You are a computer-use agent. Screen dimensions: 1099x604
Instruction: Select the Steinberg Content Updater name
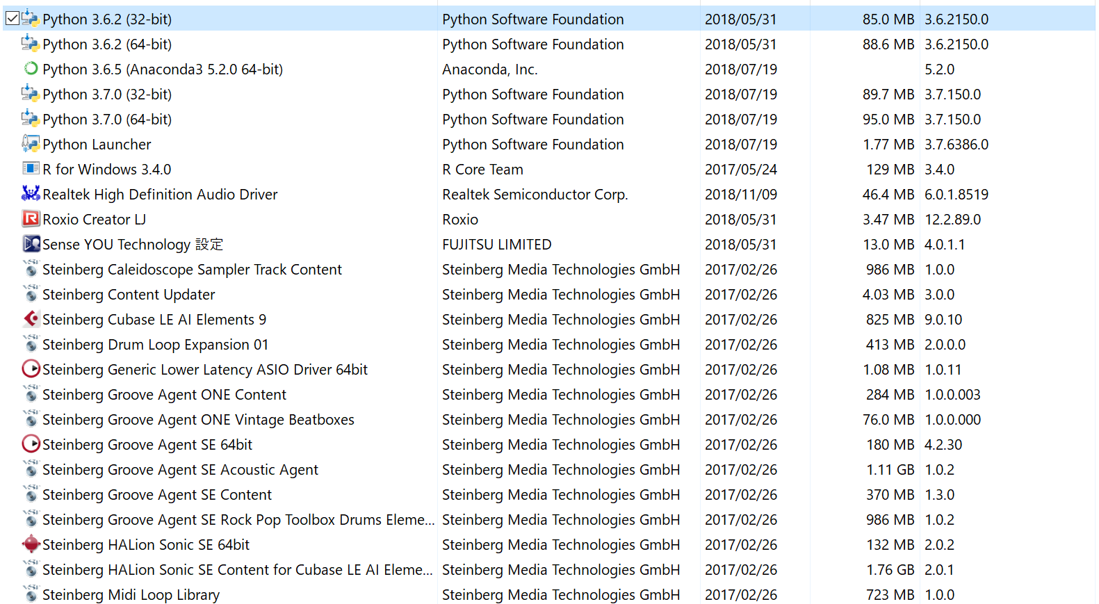pos(129,295)
